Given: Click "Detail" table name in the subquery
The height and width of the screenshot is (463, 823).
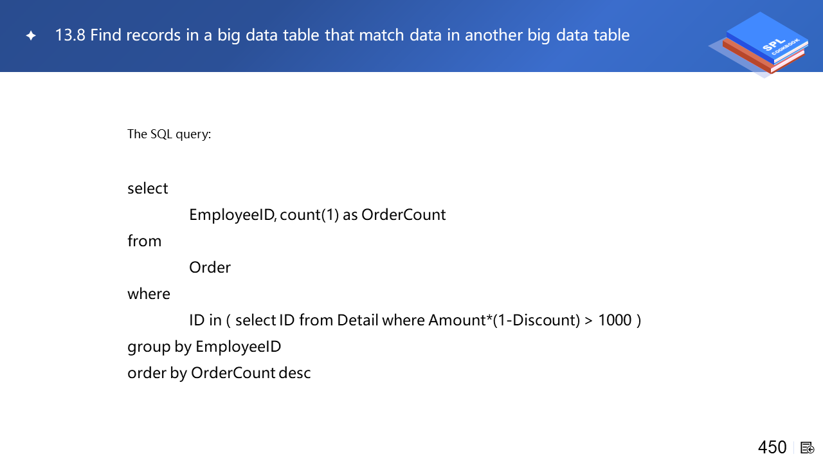Looking at the screenshot, I should [357, 320].
